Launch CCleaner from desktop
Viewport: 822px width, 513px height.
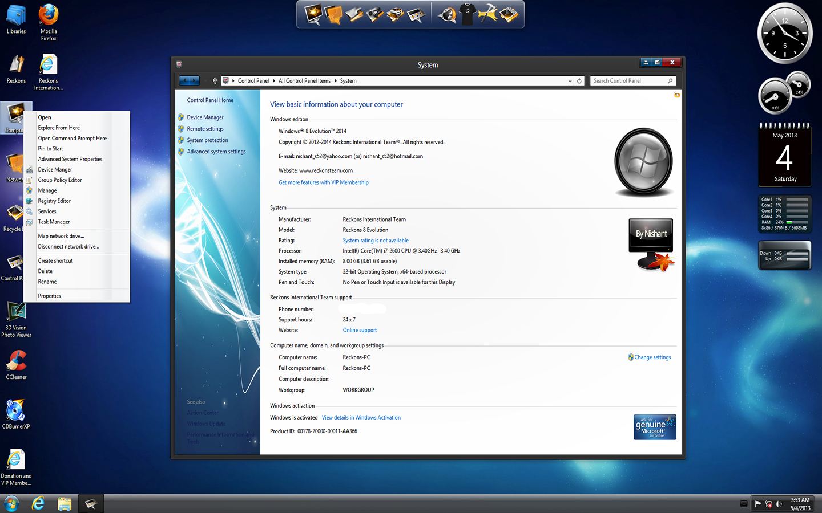pyautogui.click(x=16, y=365)
